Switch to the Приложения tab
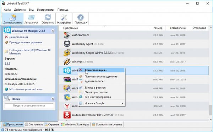Screen dimensions: 213x132 (13, 125)
